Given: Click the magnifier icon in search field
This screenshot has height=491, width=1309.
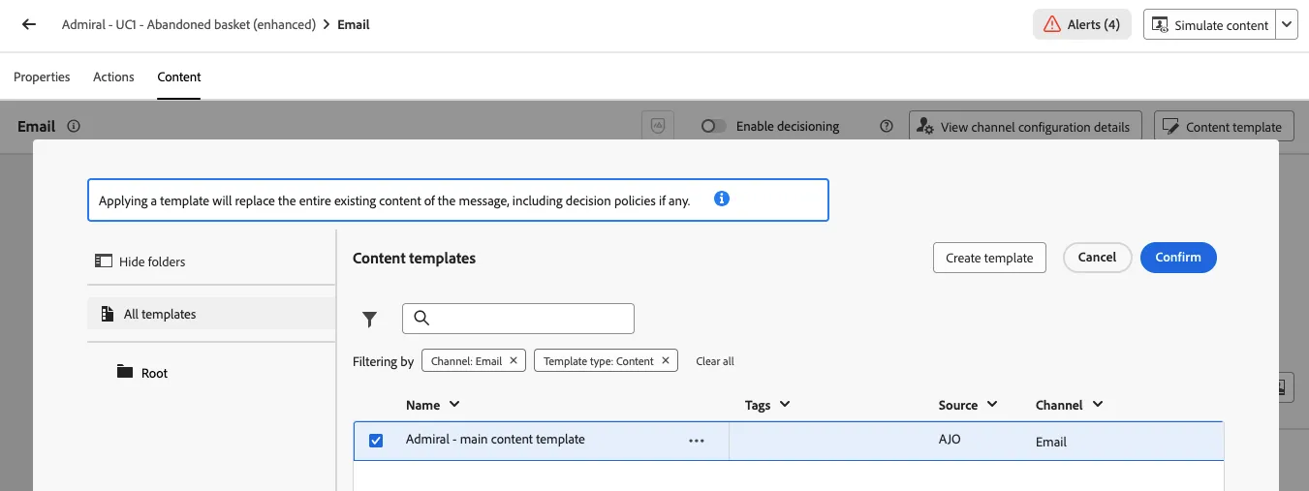Looking at the screenshot, I should coord(421,318).
